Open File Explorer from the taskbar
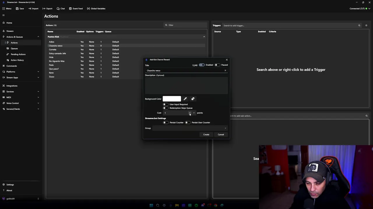This screenshot has height=209, width=373. pos(177,206)
